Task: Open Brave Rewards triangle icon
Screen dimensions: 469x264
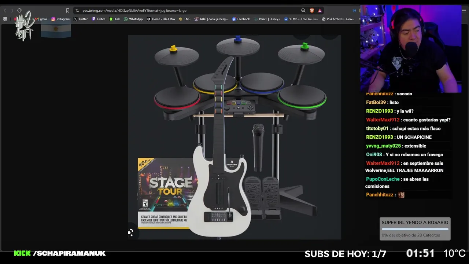Action: tap(320, 11)
